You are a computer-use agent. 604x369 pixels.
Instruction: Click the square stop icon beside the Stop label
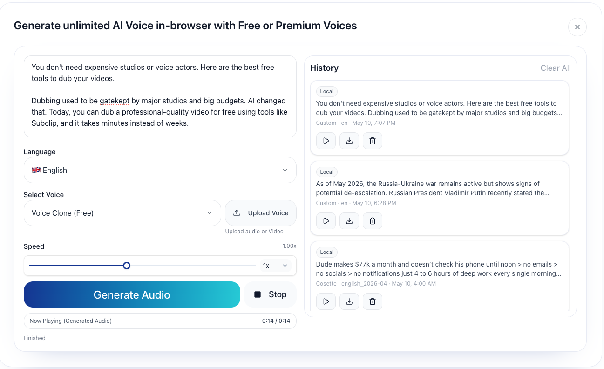point(258,294)
